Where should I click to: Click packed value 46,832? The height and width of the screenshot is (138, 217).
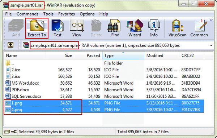tap(94, 83)
